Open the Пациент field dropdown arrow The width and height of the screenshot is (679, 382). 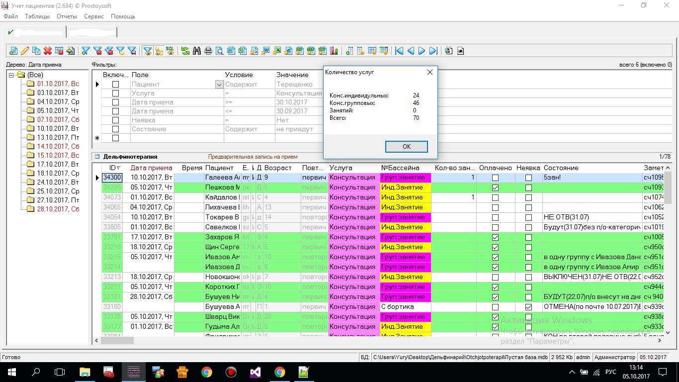click(x=219, y=85)
